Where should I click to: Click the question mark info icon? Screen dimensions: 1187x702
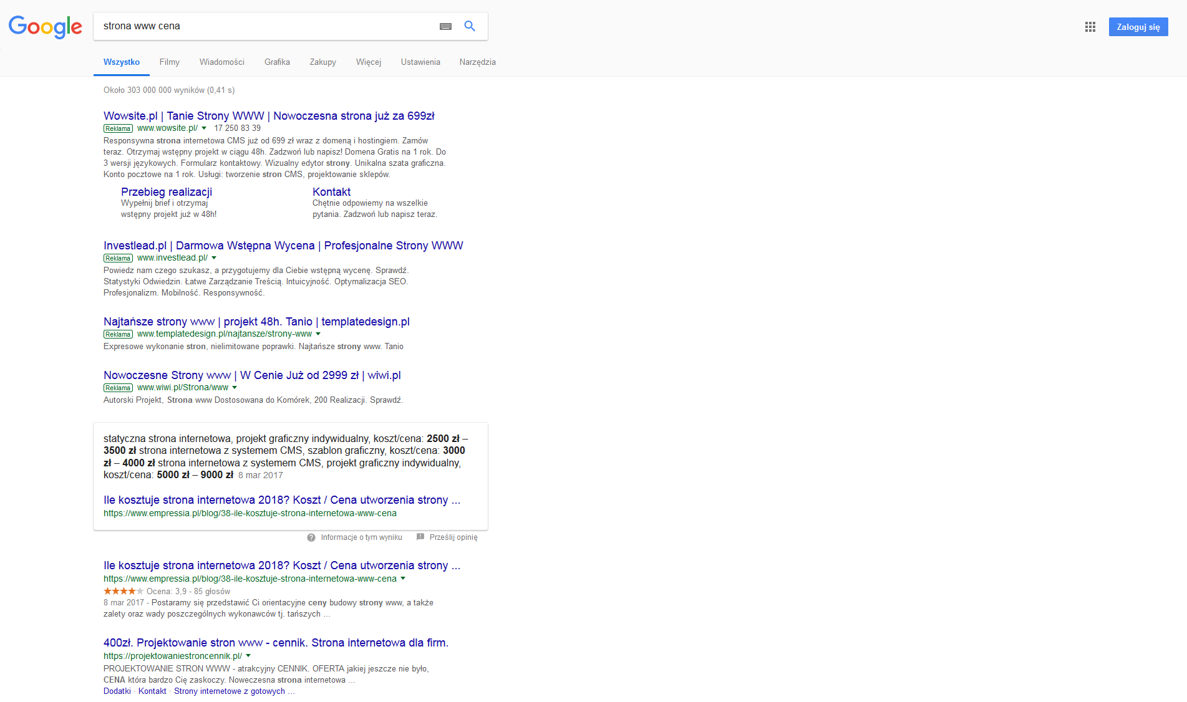point(311,537)
